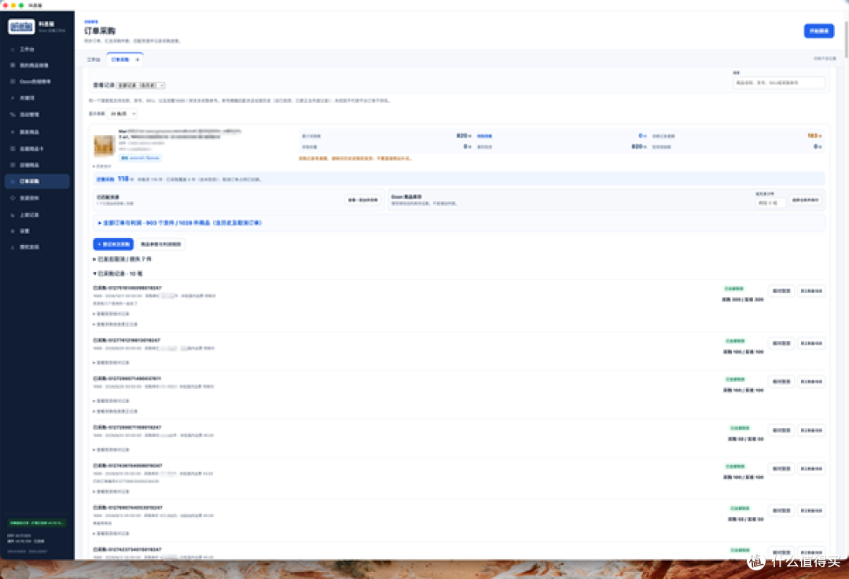Viewport: 849px width, 579px height.
Task: Collapse the 已采购记录 · 10 笔 section
Action: [x=118, y=274]
